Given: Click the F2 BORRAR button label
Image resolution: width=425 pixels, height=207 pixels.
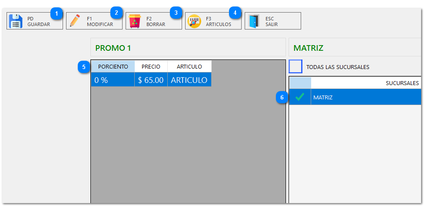Looking at the screenshot, I should [x=156, y=22].
